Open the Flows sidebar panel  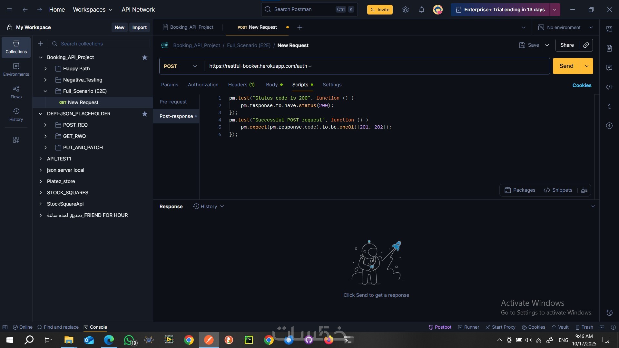click(x=16, y=92)
